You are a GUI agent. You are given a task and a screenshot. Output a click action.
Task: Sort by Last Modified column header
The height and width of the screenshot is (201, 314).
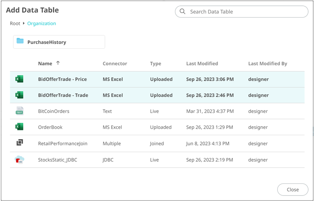tap(202, 63)
